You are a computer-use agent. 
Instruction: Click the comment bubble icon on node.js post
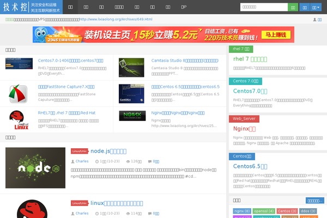pyautogui.click(x=150, y=161)
